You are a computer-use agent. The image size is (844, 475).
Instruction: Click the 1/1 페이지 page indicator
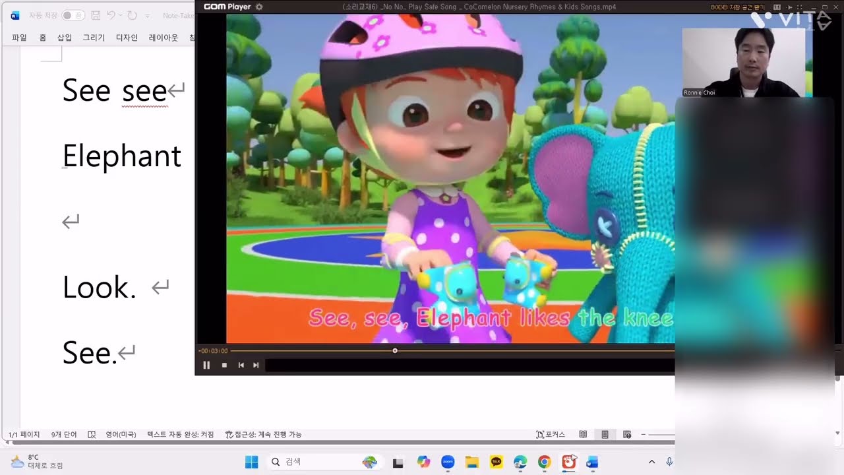pyautogui.click(x=24, y=435)
